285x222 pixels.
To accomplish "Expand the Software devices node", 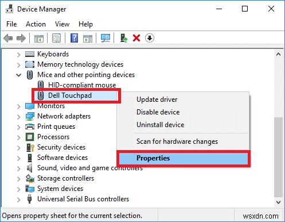I will pos(18,158).
